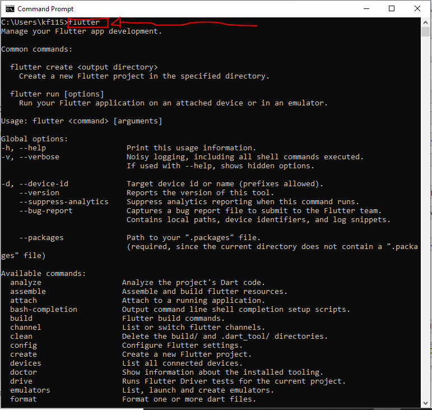Click the 'analyze' command name
The height and width of the screenshot is (410, 432).
pos(26,283)
